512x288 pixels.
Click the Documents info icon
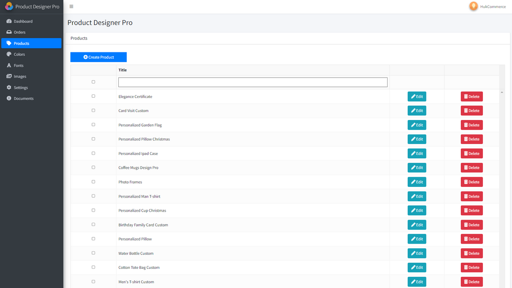pyautogui.click(x=9, y=98)
